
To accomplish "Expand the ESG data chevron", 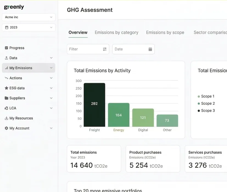I will coord(51,88).
